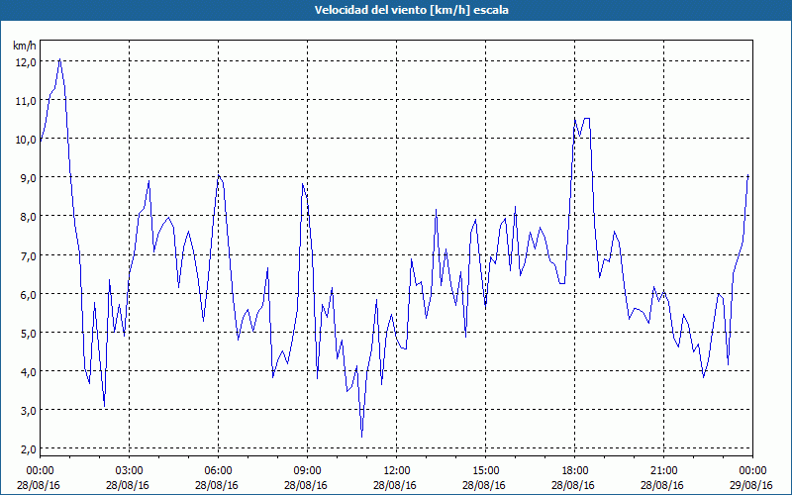This screenshot has height=495, width=792.
Task: Click the '9,0' y-axis value
Action: (x=29, y=178)
